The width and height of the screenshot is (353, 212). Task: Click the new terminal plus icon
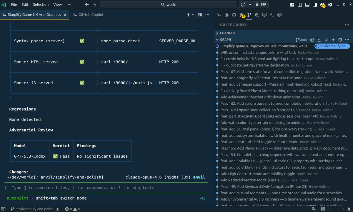(188, 15)
